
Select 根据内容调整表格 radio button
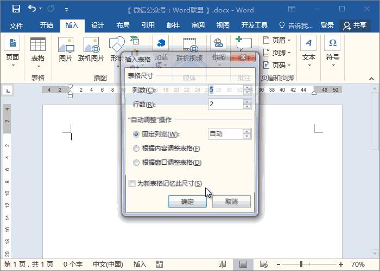136,149
